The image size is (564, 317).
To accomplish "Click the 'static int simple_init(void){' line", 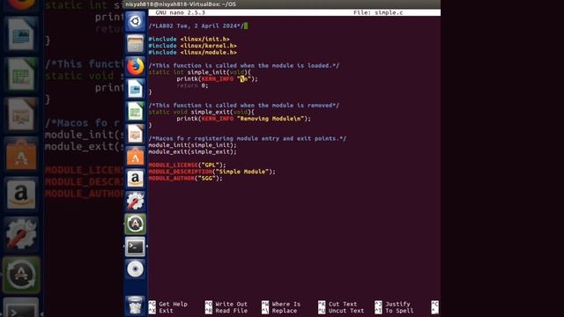I will point(200,72).
